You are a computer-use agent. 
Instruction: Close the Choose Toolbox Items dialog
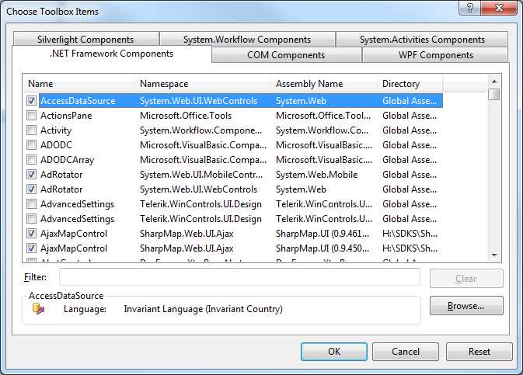[x=499, y=8]
